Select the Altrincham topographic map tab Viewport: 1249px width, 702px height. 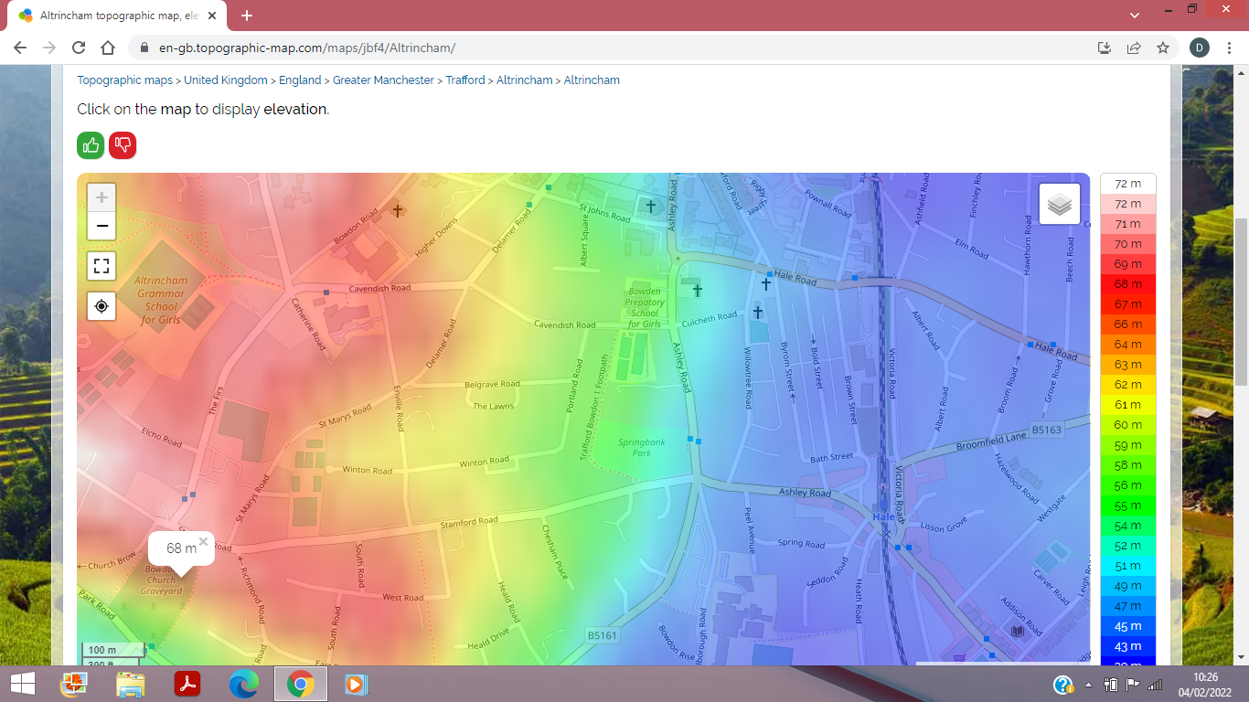pos(117,16)
